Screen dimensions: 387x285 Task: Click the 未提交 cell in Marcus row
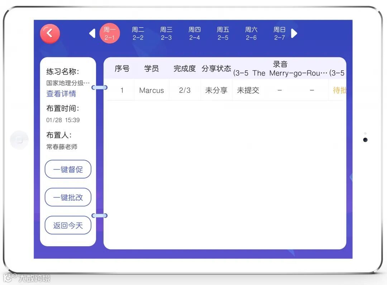(248, 90)
